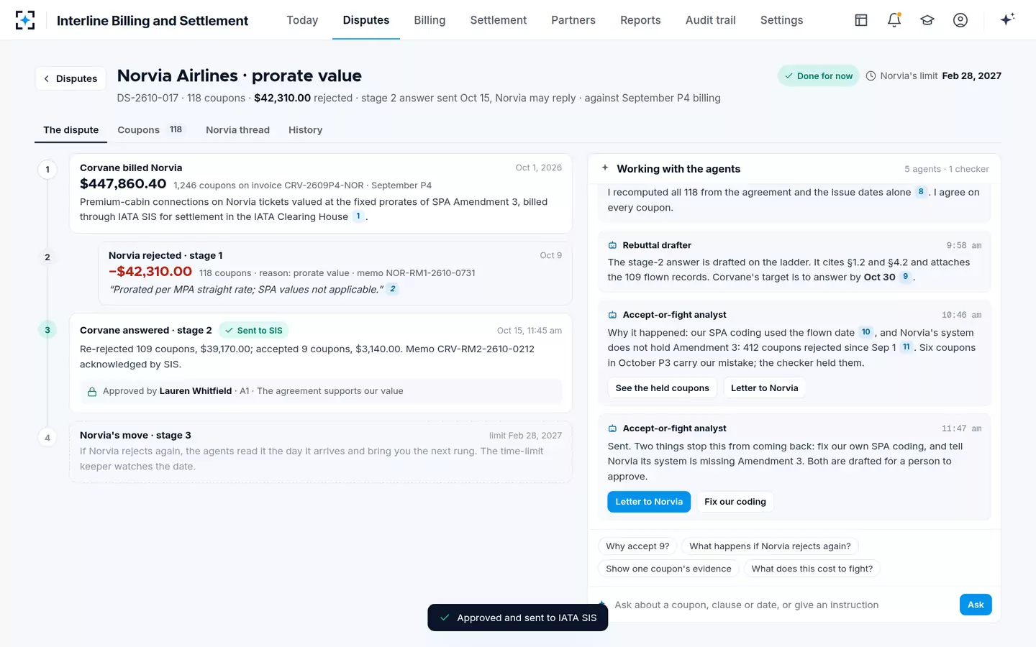The image size is (1036, 647).
Task: Ask 'What happens if Norvia rejects again?'
Action: coord(770,546)
